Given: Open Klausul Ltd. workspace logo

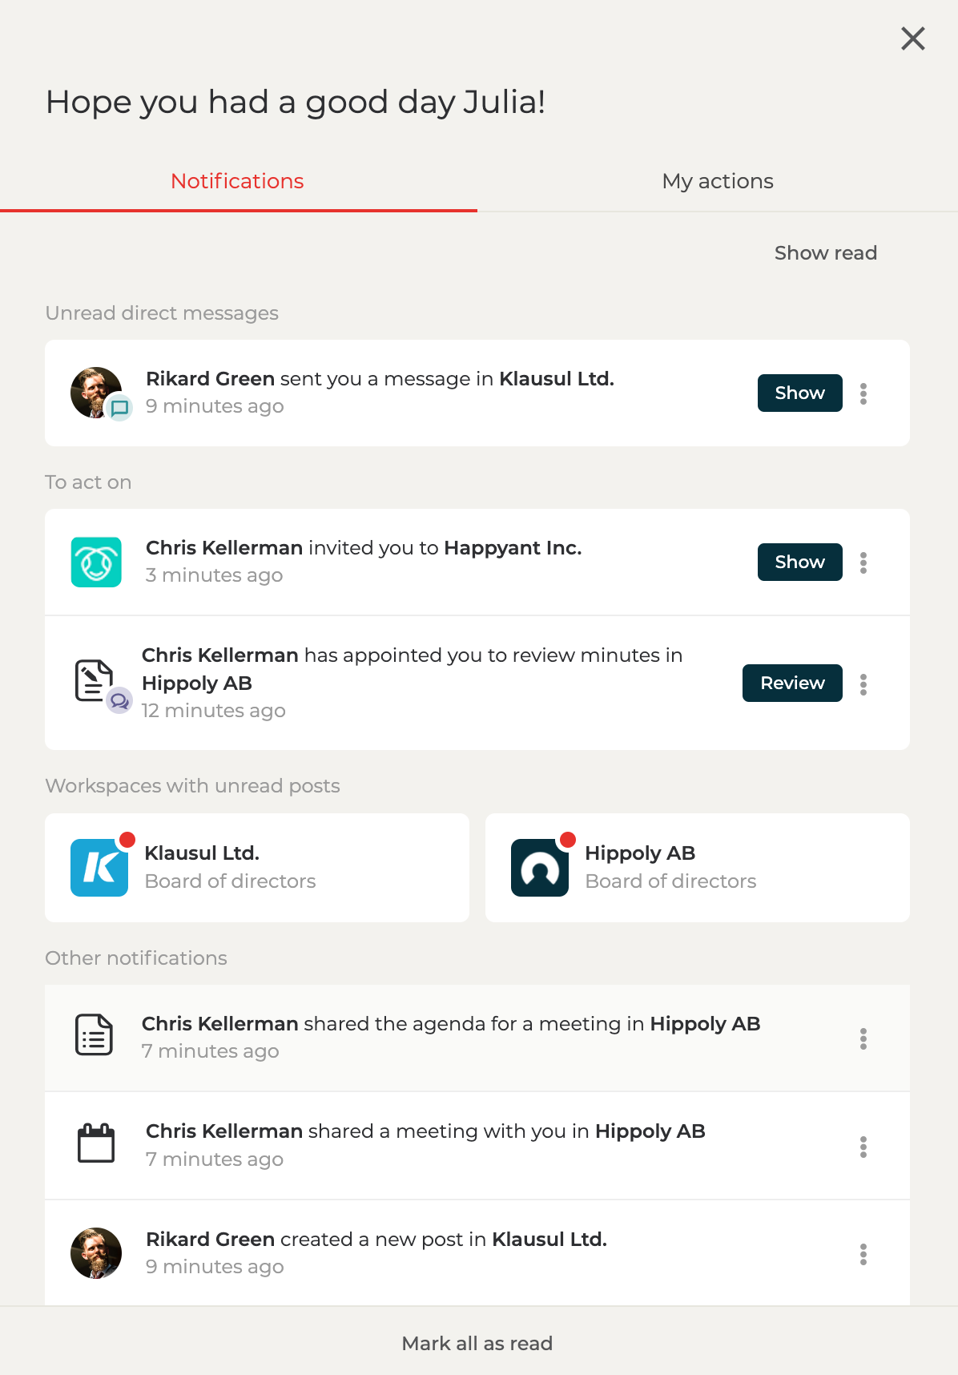Looking at the screenshot, I should pos(99,868).
